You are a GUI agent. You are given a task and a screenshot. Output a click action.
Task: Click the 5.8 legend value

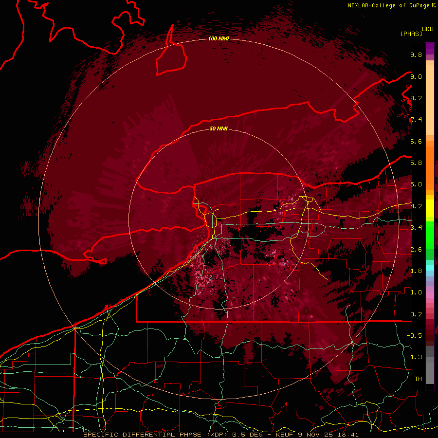click(416, 163)
